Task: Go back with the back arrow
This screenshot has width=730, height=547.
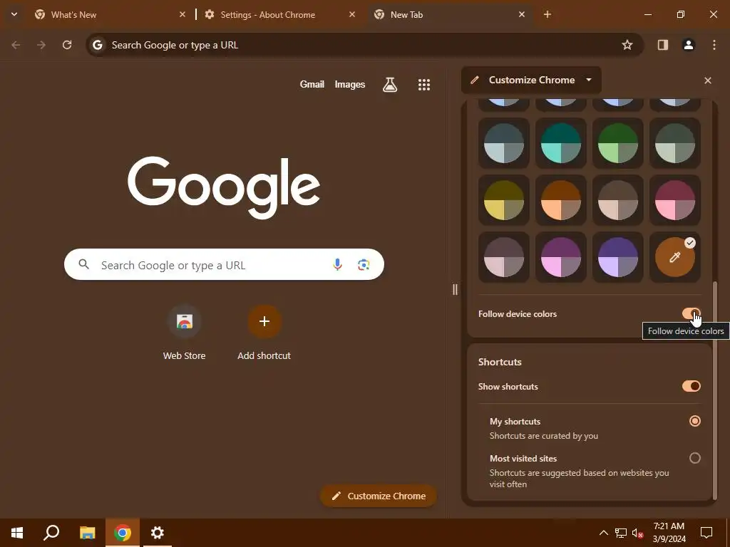Action: tap(16, 45)
